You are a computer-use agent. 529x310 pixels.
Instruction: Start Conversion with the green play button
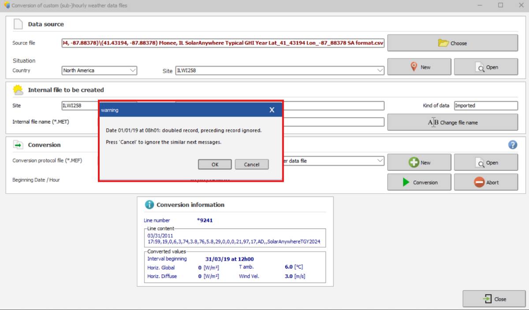click(x=419, y=182)
